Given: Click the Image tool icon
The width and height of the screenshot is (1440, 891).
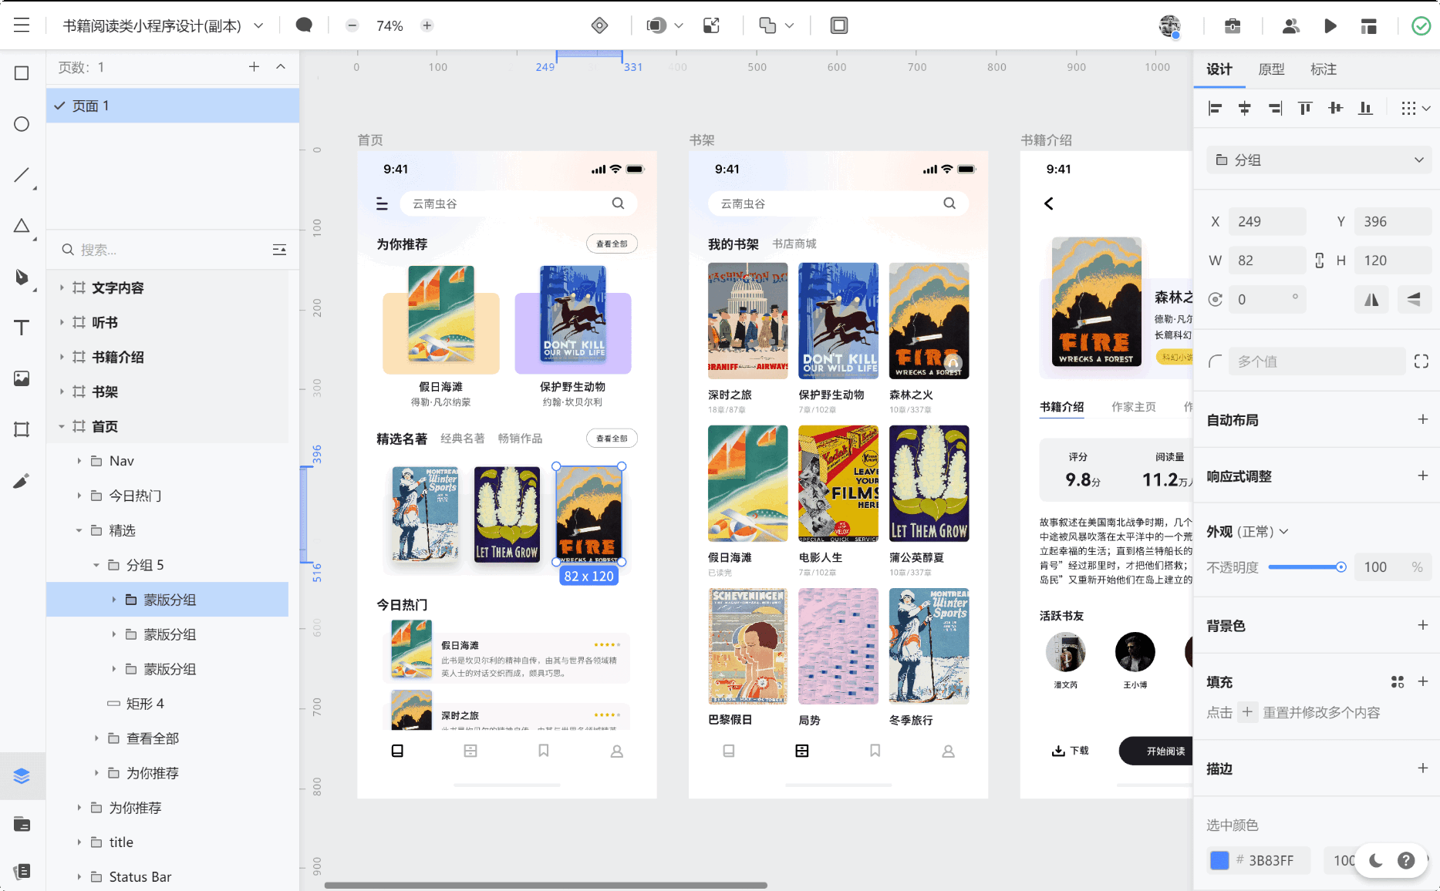Looking at the screenshot, I should coord(22,378).
